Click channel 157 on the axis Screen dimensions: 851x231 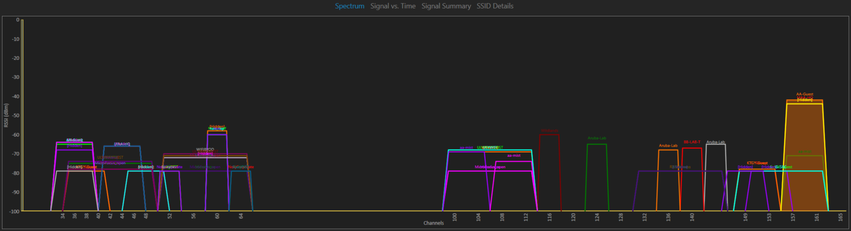(793, 217)
